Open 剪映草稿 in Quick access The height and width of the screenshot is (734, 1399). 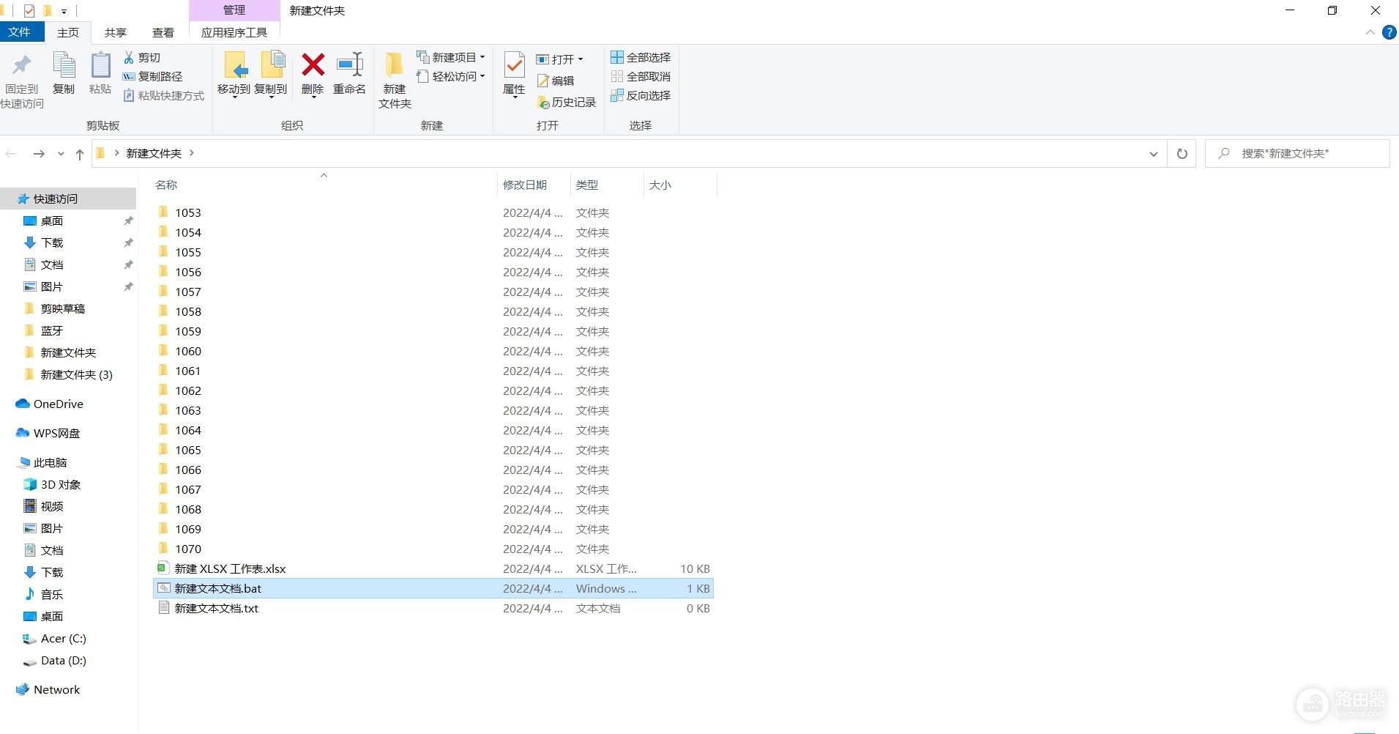coord(56,308)
